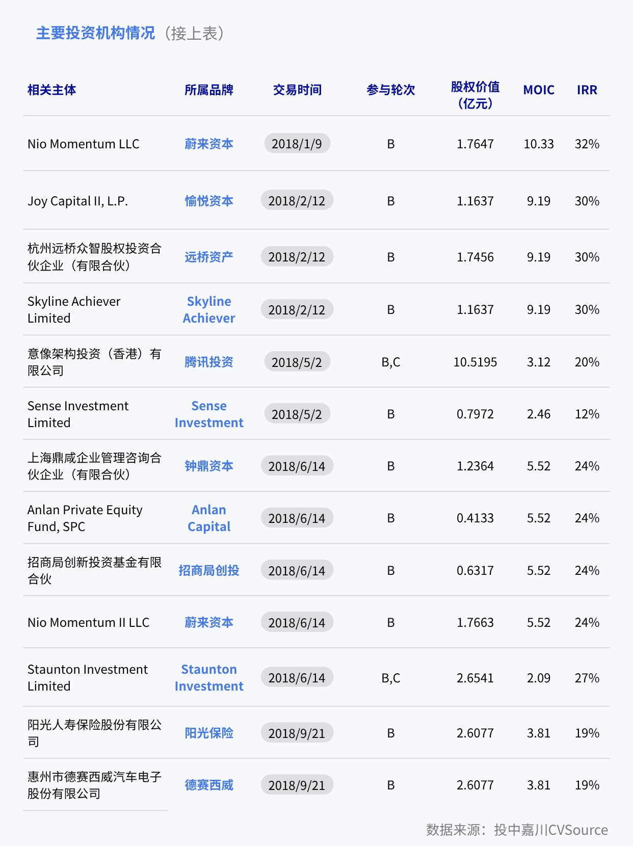Select the 1.7647 equity value cell
Image resolution: width=633 pixels, height=846 pixels.
475,144
